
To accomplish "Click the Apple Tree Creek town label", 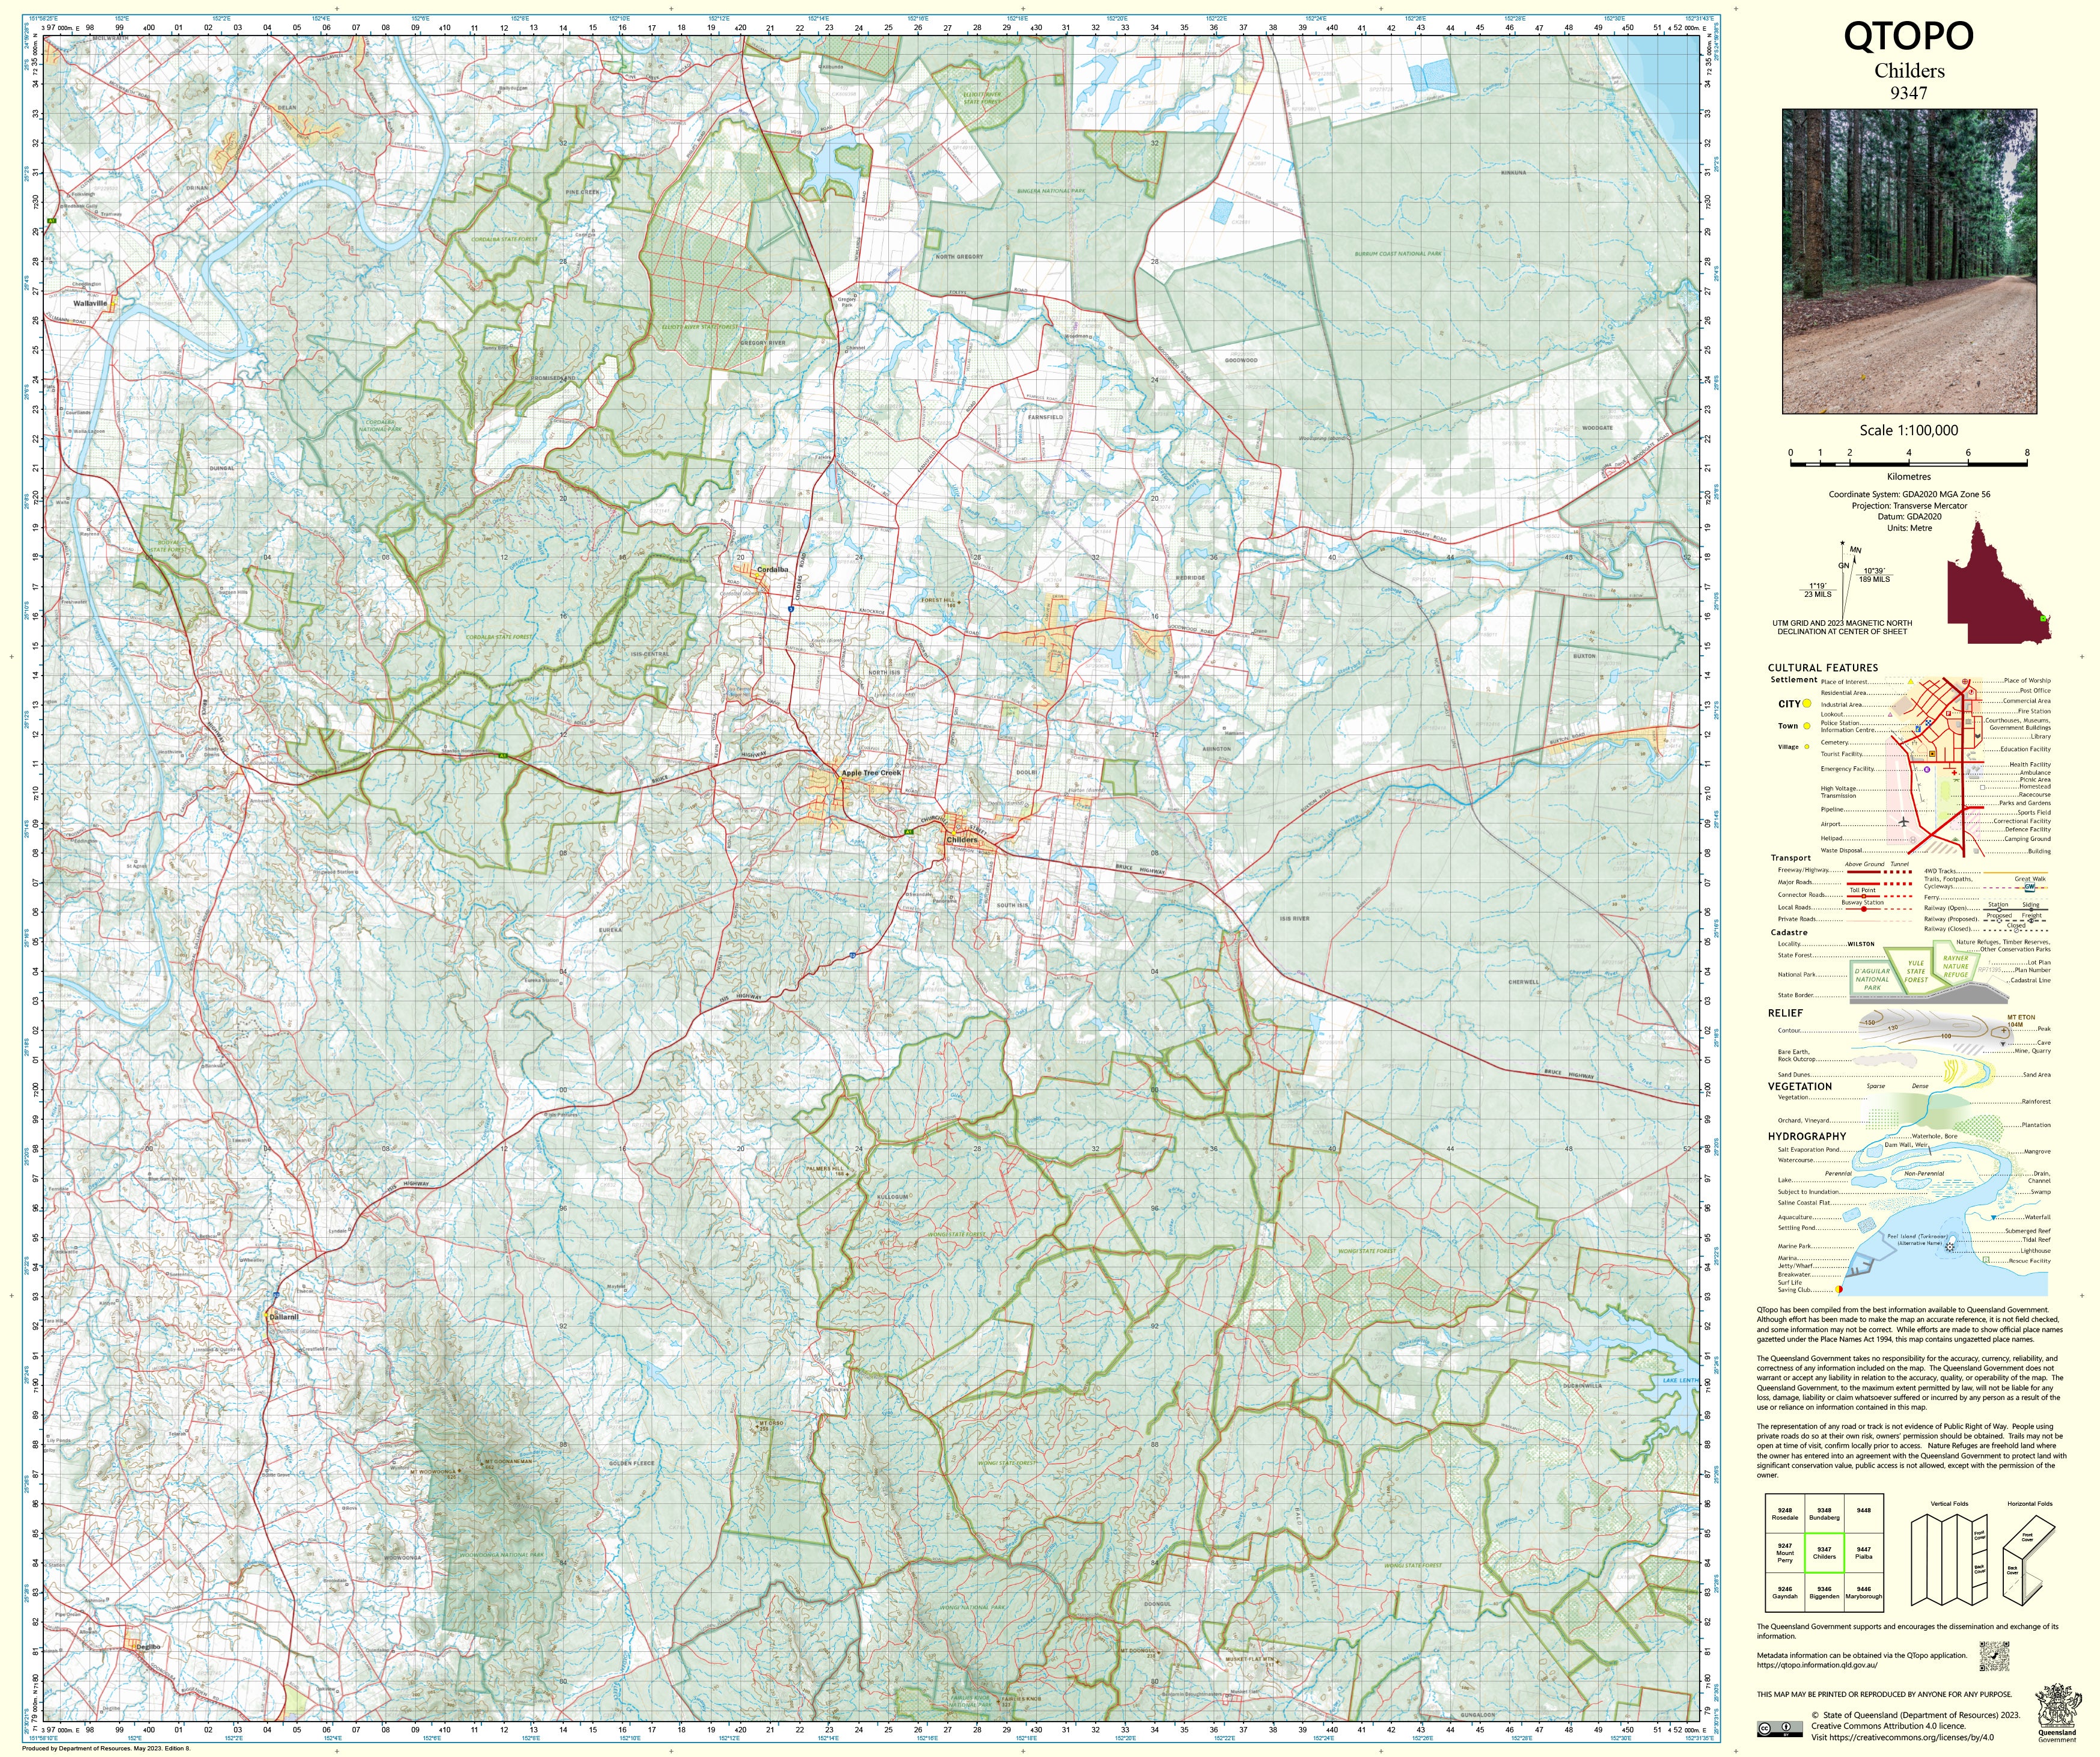I will [x=871, y=773].
